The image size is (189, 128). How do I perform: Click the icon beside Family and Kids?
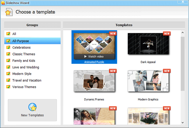[x=8, y=61]
